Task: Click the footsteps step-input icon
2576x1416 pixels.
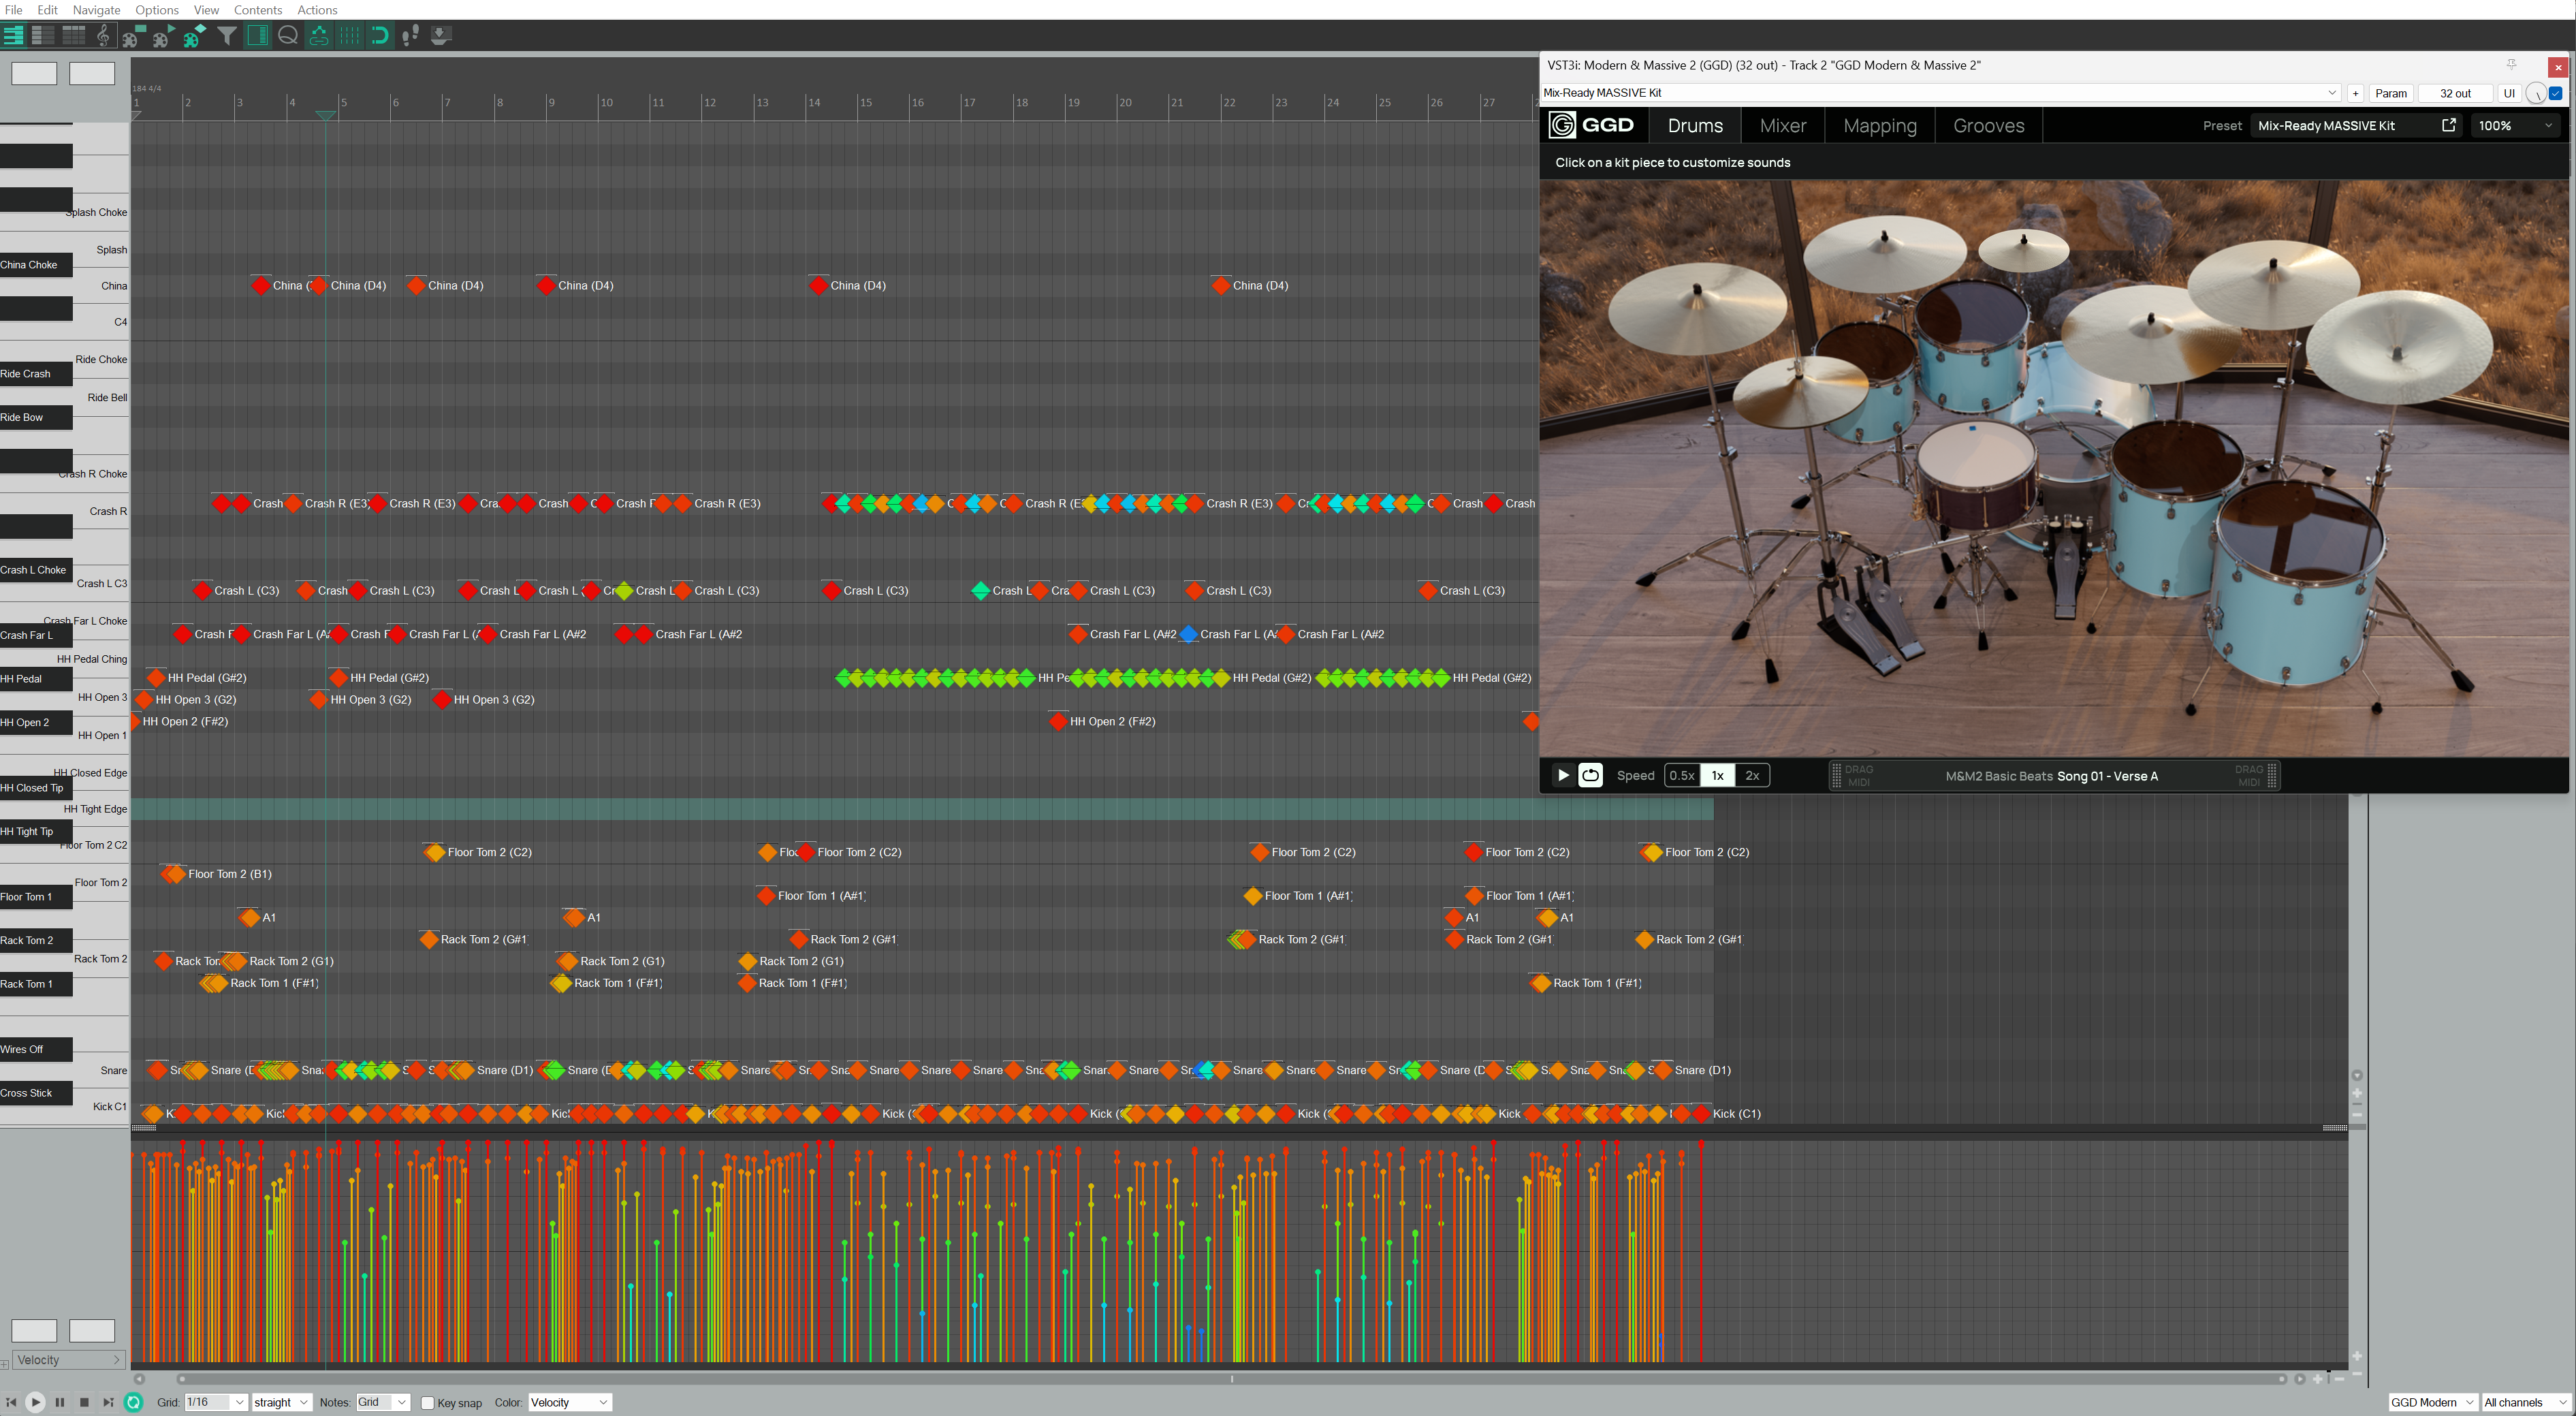Action: coord(410,36)
